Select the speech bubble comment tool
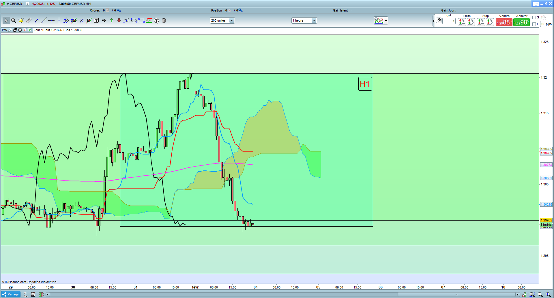Viewport: 554px width, 298px height. click(x=156, y=20)
